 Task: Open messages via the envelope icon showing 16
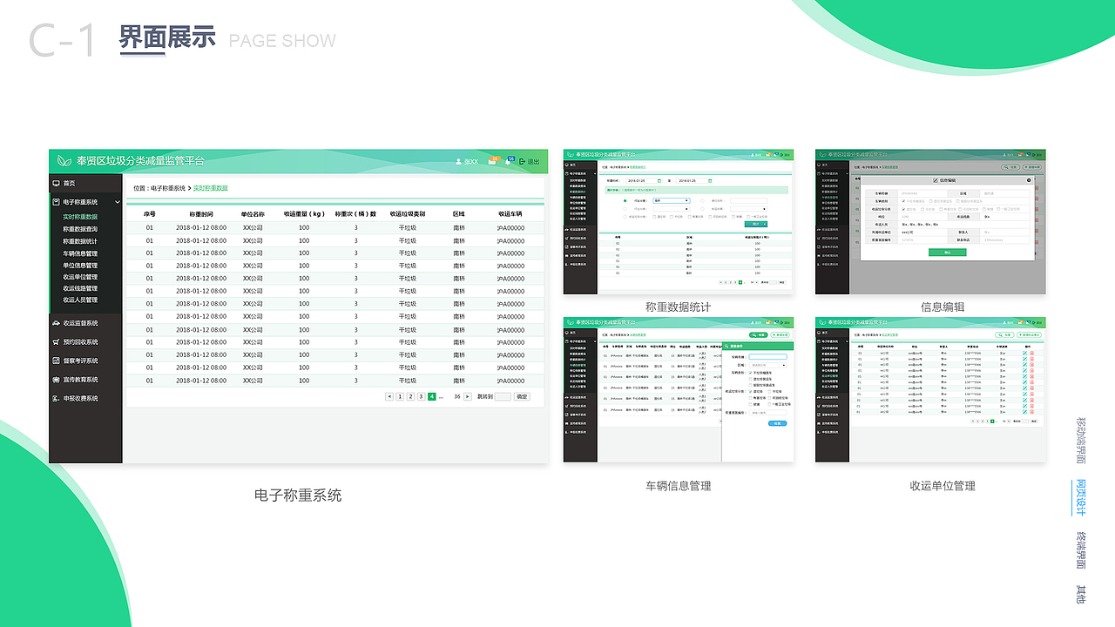pyautogui.click(x=492, y=162)
